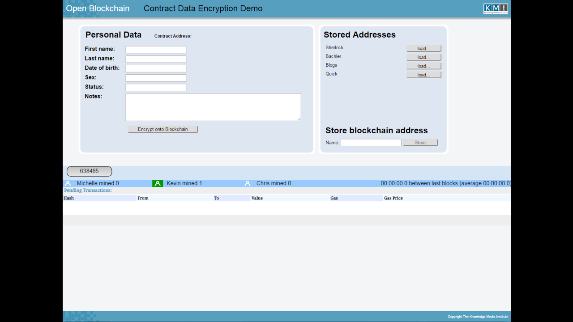Click the Pending Transactions label
This screenshot has width=573, height=322.
coord(88,190)
